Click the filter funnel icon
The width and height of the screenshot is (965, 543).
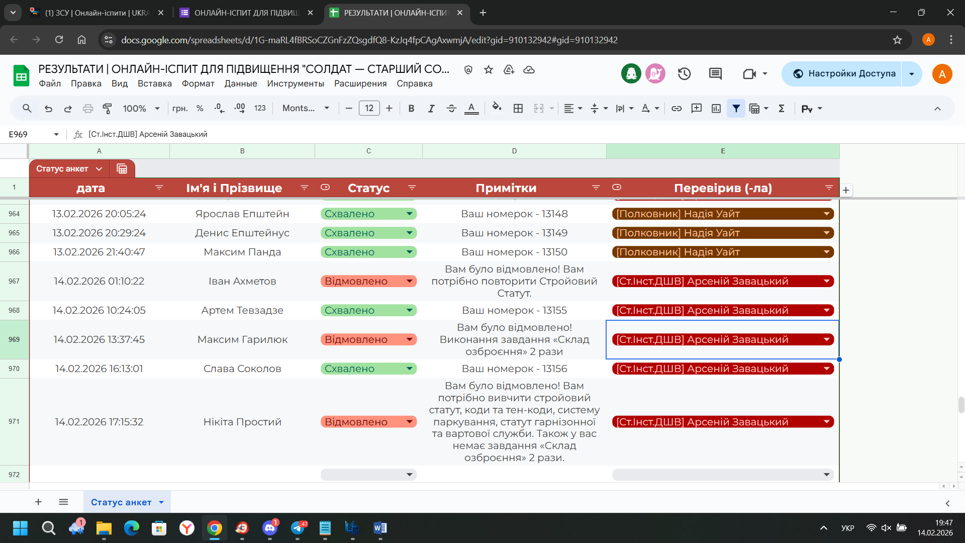(736, 108)
